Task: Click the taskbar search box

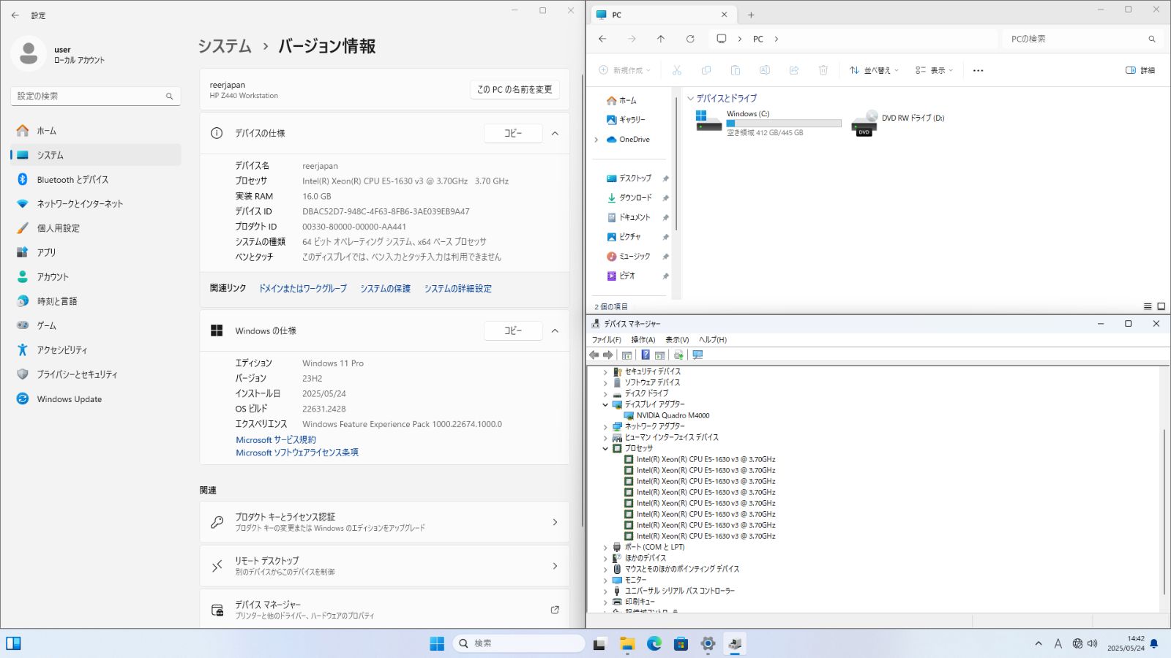Action: 519,643
